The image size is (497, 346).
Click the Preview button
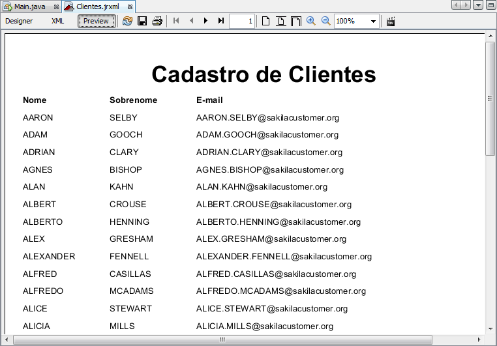(97, 21)
